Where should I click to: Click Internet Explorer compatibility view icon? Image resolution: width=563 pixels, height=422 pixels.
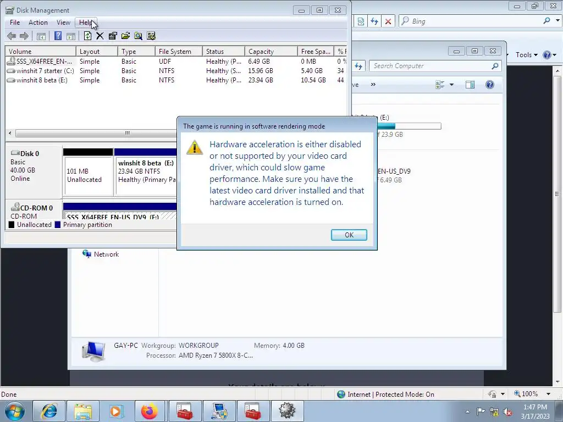[361, 21]
